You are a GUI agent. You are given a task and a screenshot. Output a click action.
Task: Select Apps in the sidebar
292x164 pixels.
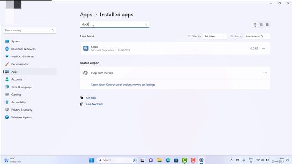30,72
